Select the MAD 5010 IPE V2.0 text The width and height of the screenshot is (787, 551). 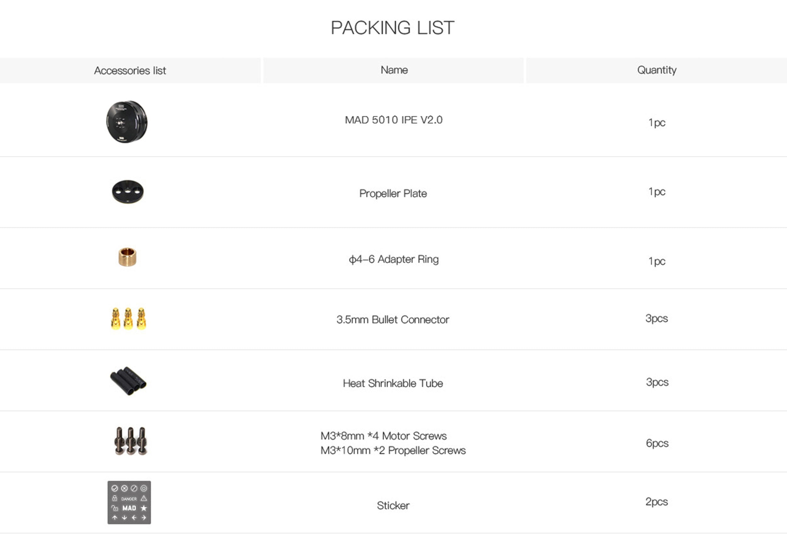394,120
